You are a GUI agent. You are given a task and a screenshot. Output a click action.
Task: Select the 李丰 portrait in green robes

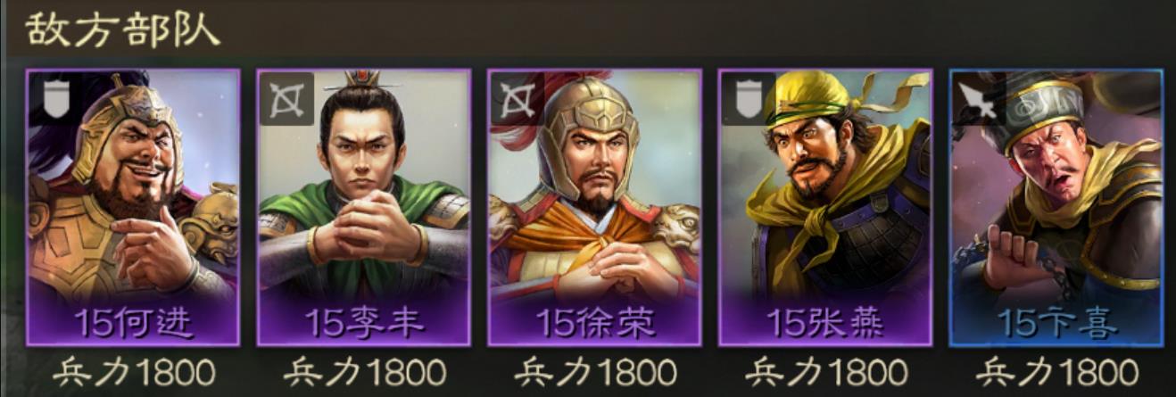coord(364,207)
